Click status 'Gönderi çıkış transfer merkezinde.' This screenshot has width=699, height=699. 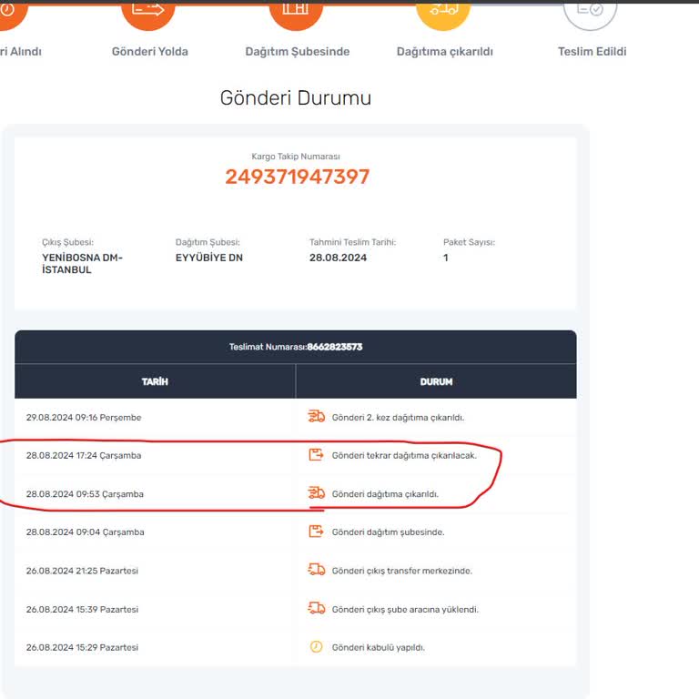point(402,571)
